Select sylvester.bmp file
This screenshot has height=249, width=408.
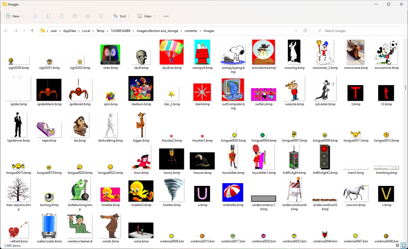pos(325,88)
